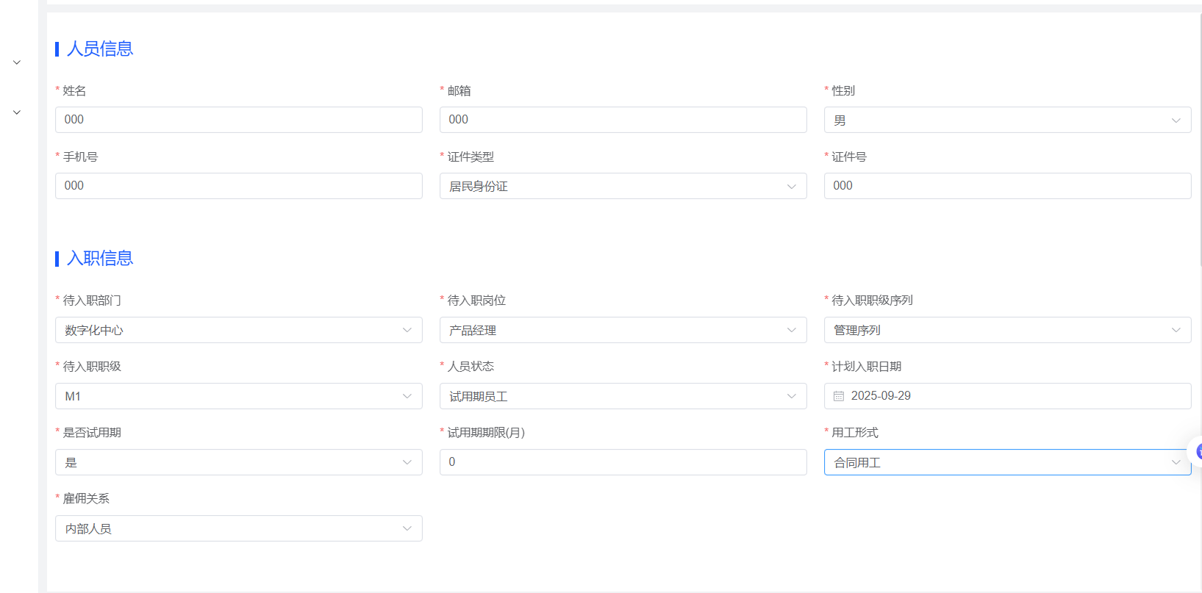The height and width of the screenshot is (593, 1202).
Task: Open the 雇佣关系 dropdown showing 内部人员
Action: coord(238,528)
